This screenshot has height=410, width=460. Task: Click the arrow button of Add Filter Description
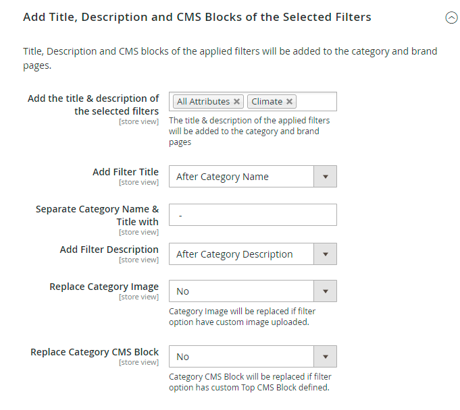coord(325,254)
